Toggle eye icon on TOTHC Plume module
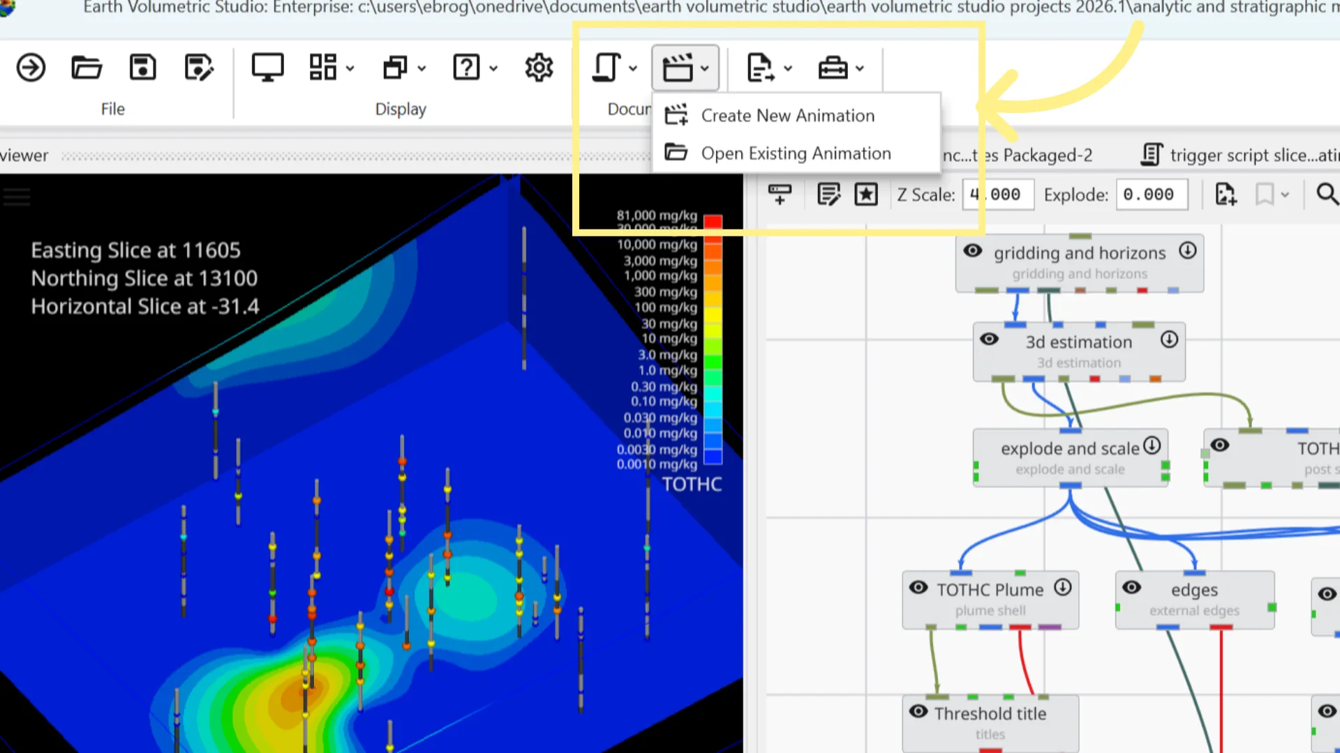Viewport: 1340px width, 753px height. (x=918, y=587)
